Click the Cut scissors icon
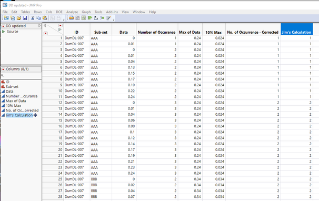The image size is (319, 201). pyautogui.click(x=32, y=18)
